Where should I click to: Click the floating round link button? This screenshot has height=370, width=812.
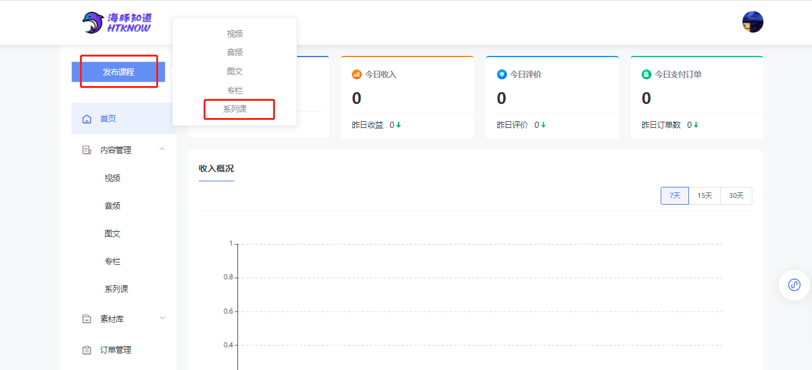795,285
